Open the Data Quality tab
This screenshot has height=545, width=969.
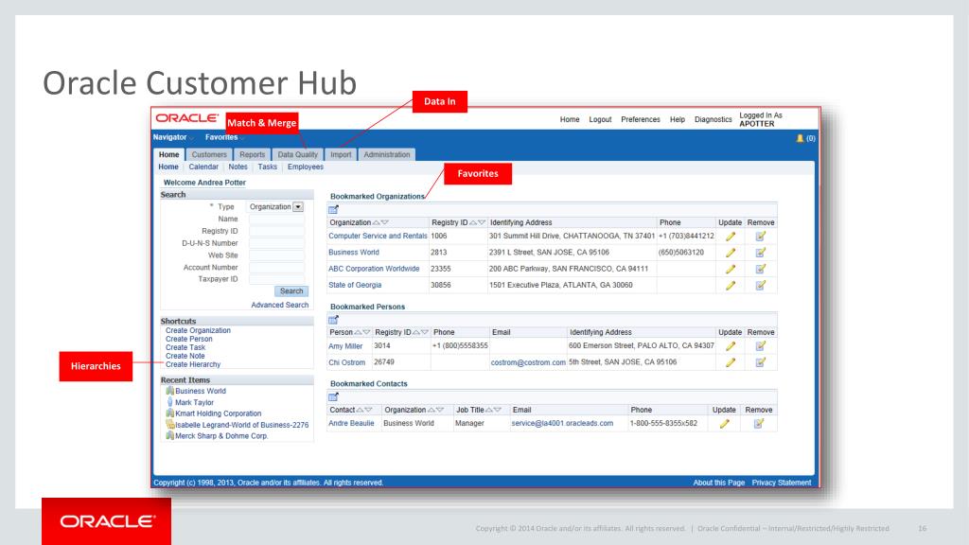297,154
